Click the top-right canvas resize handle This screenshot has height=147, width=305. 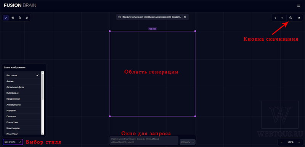(195, 31)
